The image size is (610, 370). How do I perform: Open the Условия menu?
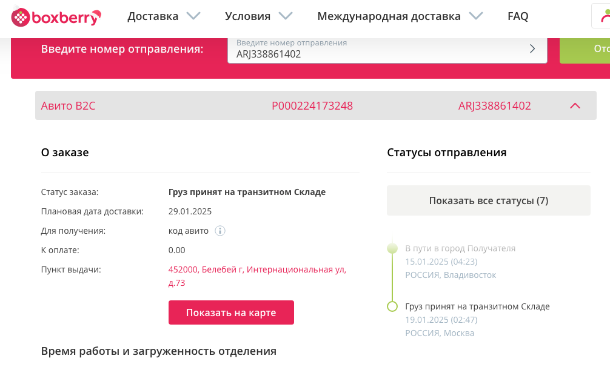coord(247,16)
